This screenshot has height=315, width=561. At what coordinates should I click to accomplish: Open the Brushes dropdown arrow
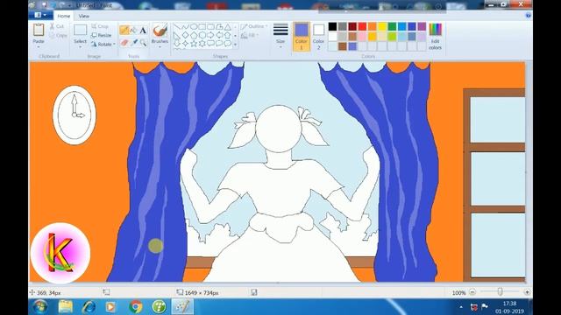click(x=160, y=46)
